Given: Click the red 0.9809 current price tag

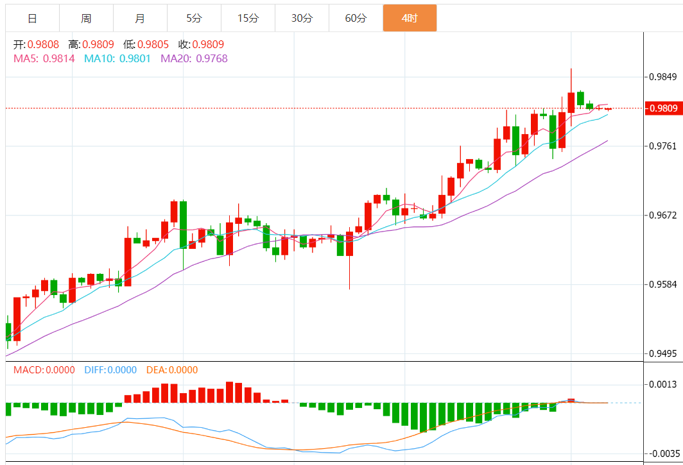Looking at the screenshot, I should coord(663,108).
